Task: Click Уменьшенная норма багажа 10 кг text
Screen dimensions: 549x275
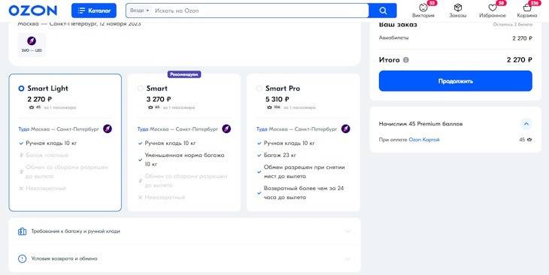Action: tap(184, 159)
